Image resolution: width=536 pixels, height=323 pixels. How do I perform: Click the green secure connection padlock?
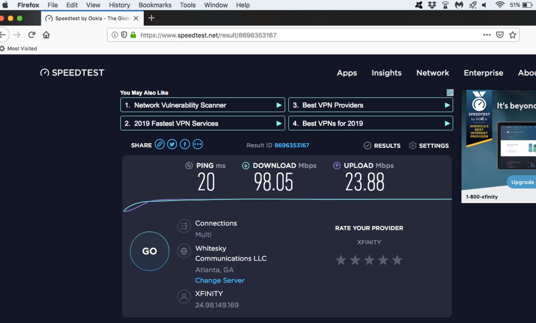coord(133,35)
